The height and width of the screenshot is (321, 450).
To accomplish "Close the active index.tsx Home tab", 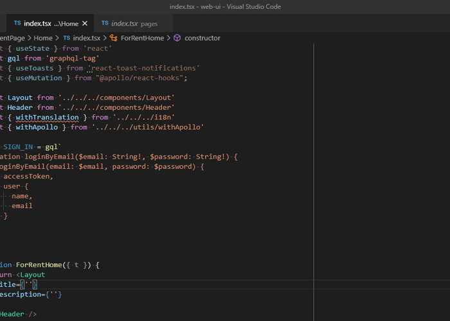I will pyautogui.click(x=85, y=24).
